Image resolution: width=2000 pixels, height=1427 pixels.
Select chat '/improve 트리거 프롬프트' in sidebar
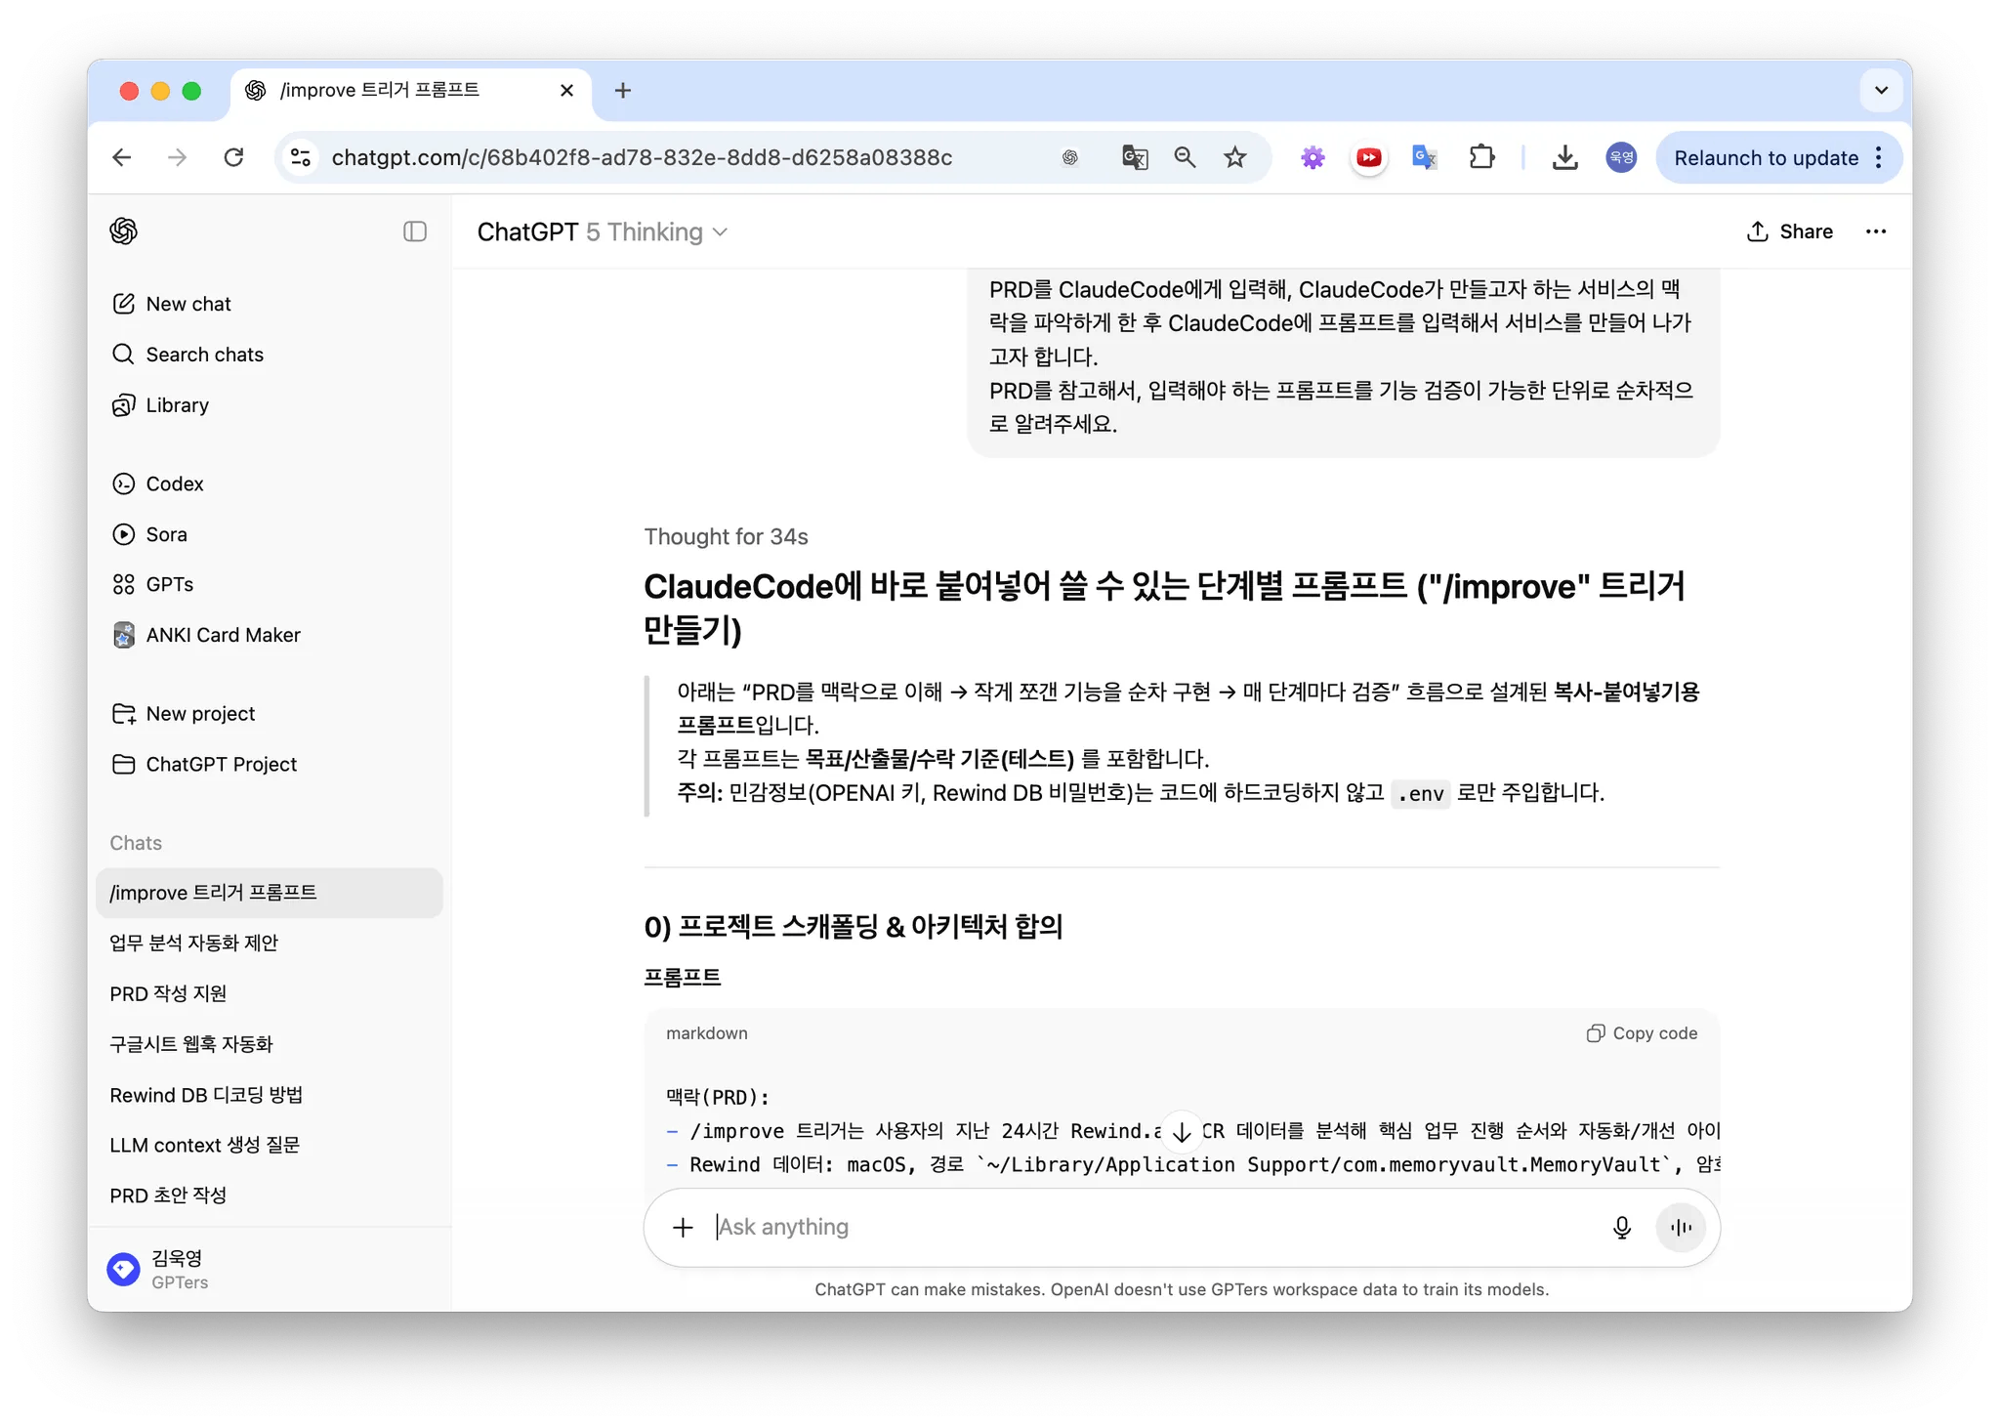270,893
